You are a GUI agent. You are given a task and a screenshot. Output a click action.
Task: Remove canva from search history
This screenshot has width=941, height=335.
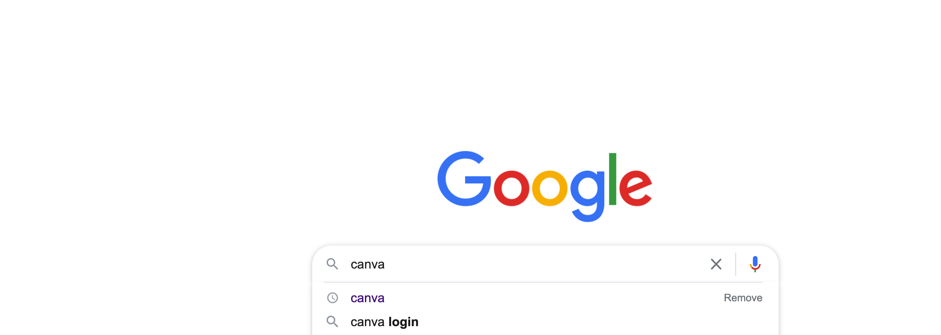click(743, 298)
